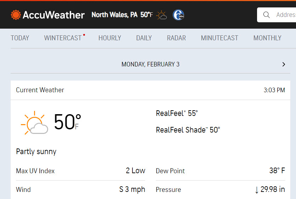296x199 pixels.
Task: Click the Monday, February 3 date header
Action: pos(150,64)
